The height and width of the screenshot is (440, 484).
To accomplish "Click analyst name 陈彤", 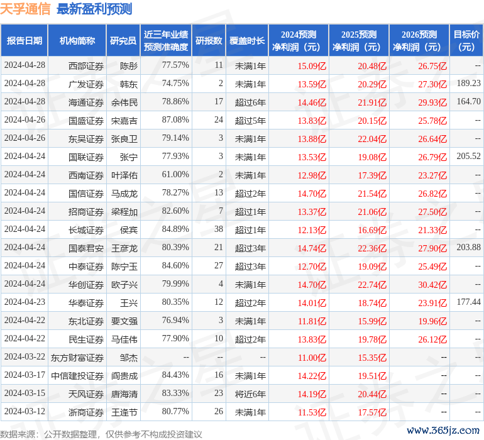I will click(x=129, y=66).
